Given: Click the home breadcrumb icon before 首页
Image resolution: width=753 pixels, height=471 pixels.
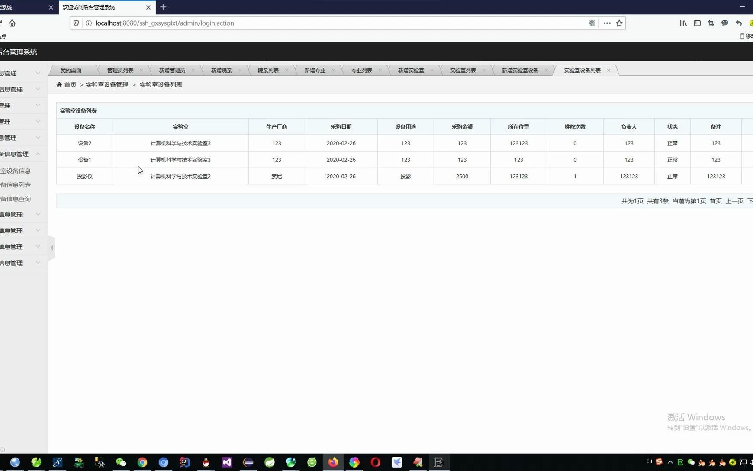Looking at the screenshot, I should [x=59, y=84].
